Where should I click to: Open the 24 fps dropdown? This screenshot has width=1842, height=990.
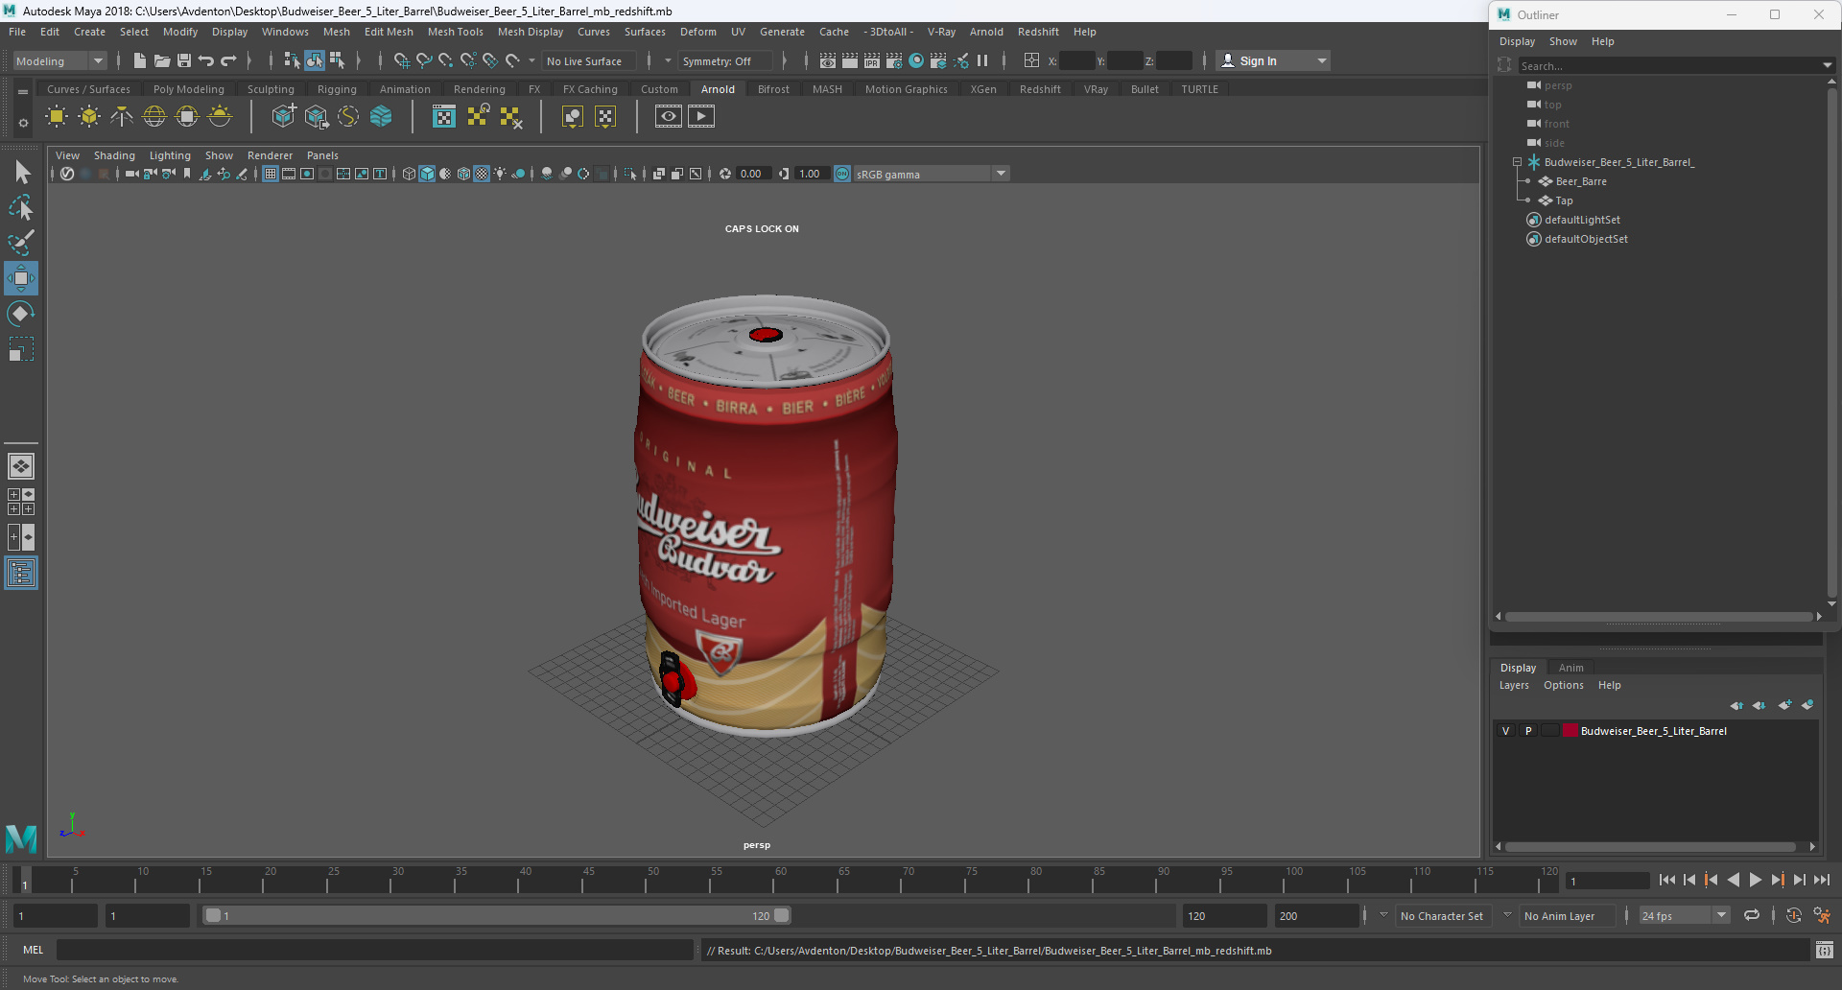point(1684,915)
